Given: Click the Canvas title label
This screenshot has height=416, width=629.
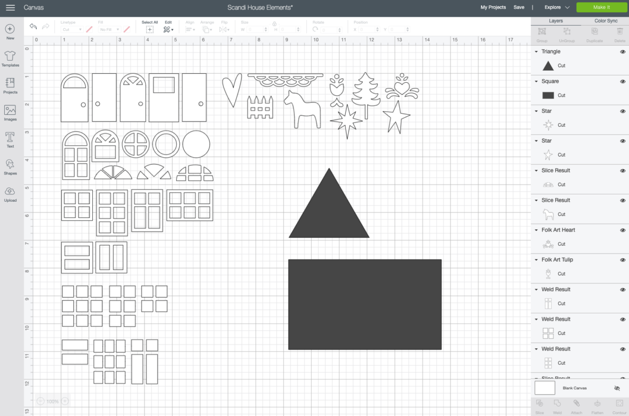Looking at the screenshot, I should [34, 7].
